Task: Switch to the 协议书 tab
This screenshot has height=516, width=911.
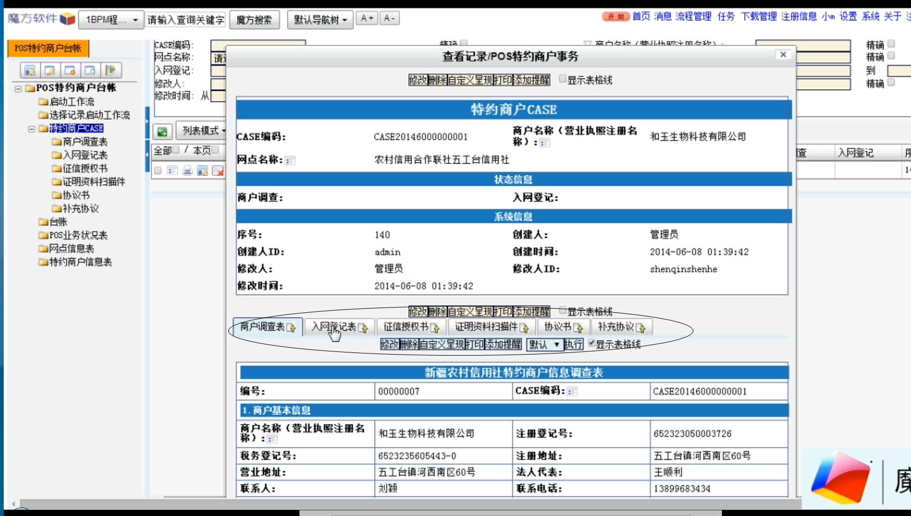Action: [x=563, y=327]
